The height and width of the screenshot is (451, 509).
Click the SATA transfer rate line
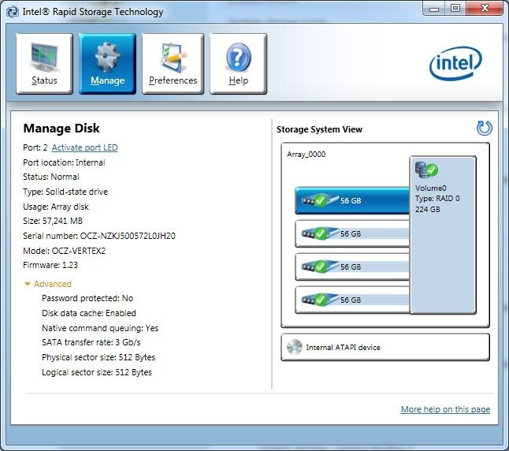(x=91, y=342)
